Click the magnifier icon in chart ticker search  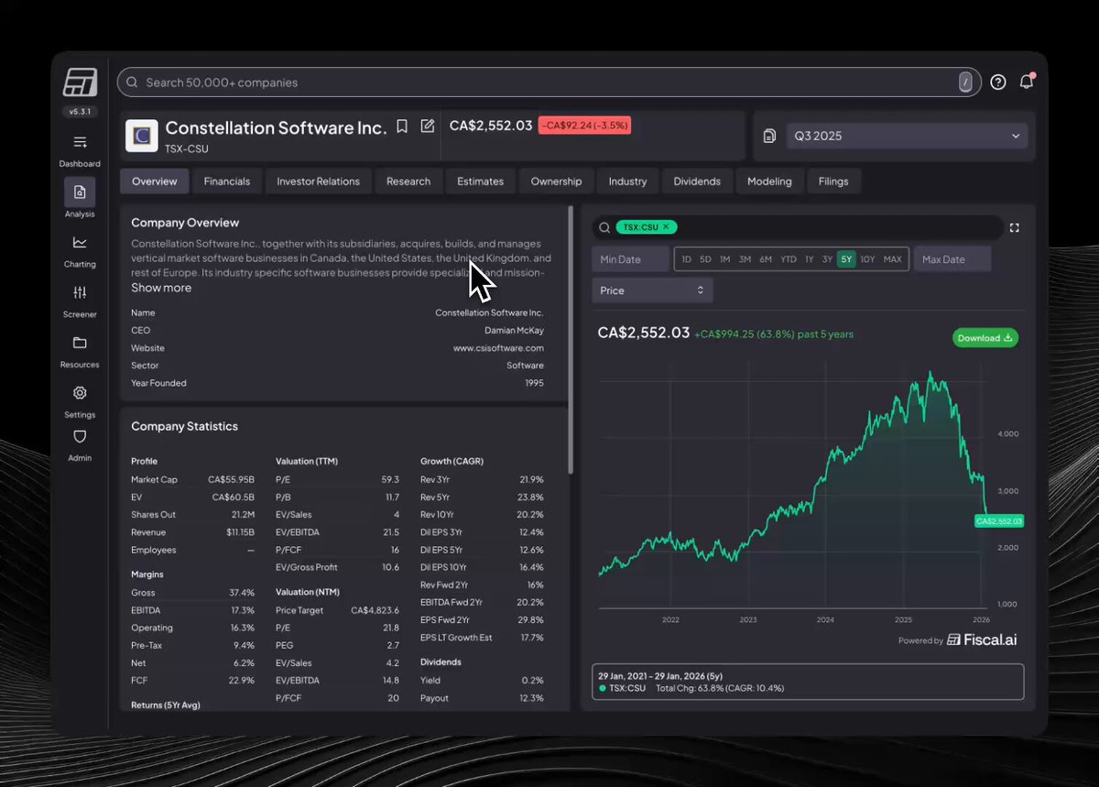click(604, 227)
